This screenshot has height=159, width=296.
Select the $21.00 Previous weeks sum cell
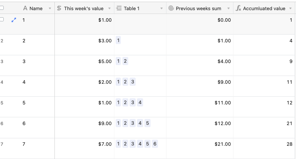(x=200, y=148)
